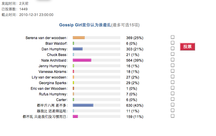The width and height of the screenshot is (216, 136).
Task: Select the 跟我比 还差得远呢 checkbox
Action: pyautogui.click(x=172, y=110)
